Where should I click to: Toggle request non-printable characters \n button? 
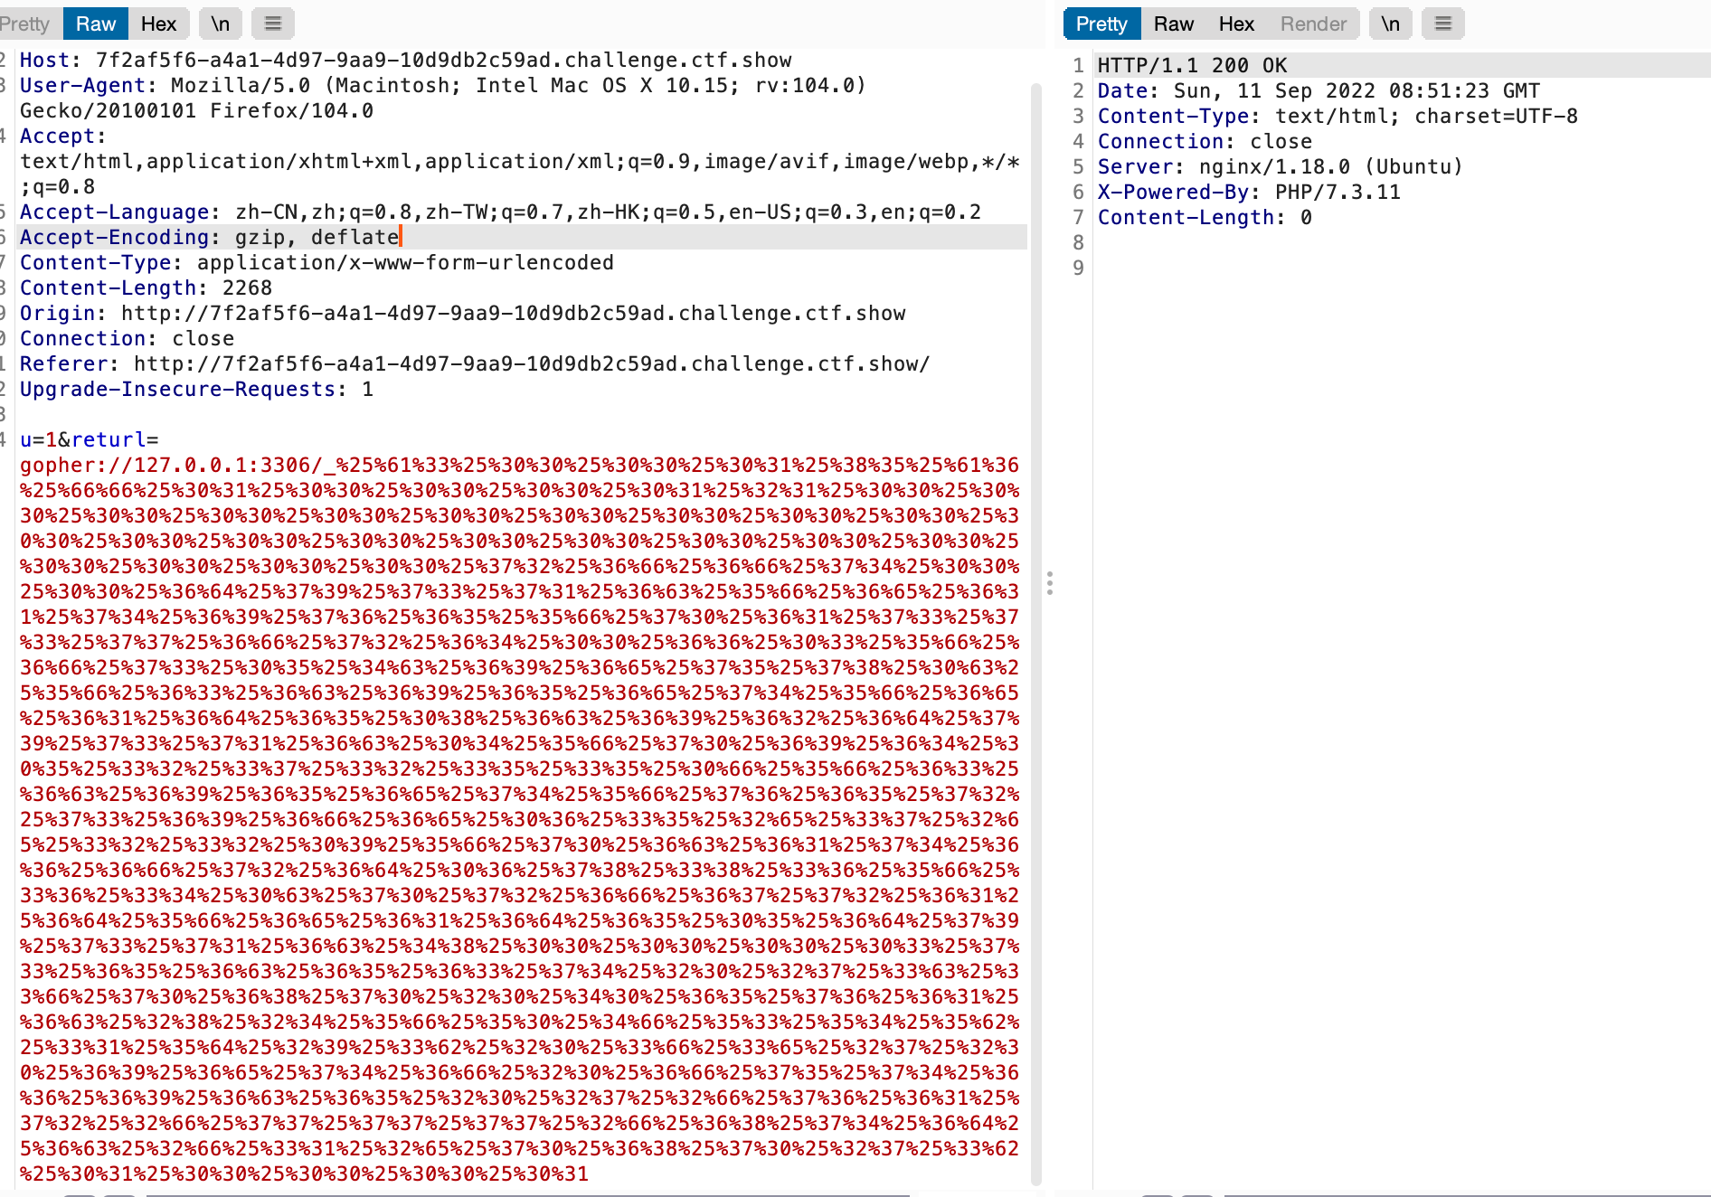point(221,24)
